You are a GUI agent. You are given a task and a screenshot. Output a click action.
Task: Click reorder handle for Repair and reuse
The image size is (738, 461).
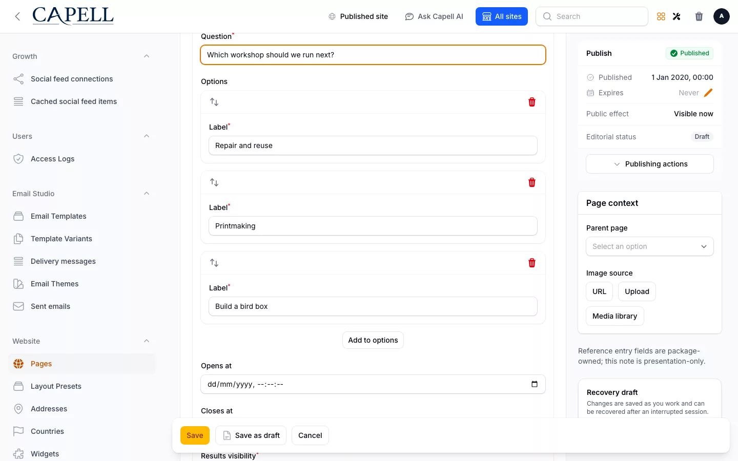pyautogui.click(x=214, y=102)
